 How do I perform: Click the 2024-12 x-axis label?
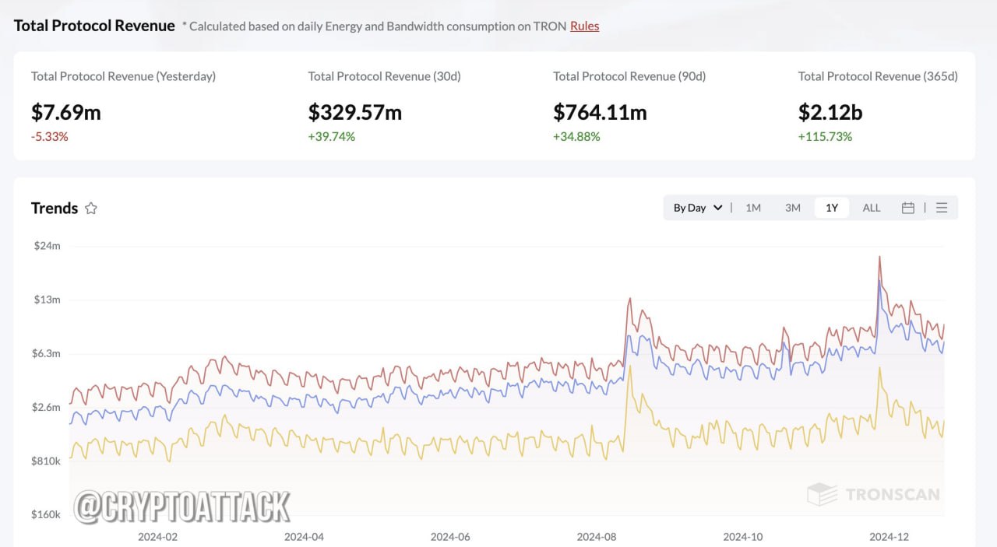889,537
